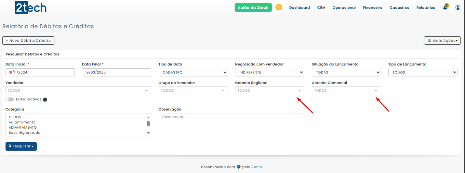This screenshot has height=173, width=465.
Task: Expand the Gerente Comercial dropdown
Action: tap(346, 90)
